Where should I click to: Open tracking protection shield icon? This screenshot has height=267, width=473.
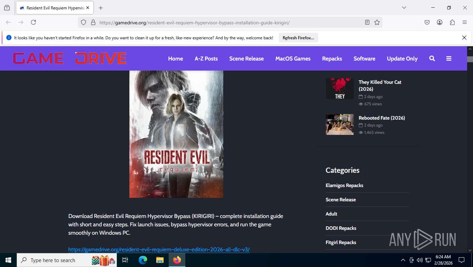[x=83, y=22]
